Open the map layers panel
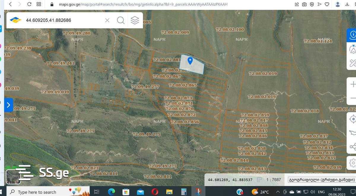Screen dimensions: 356x196 click(x=135, y=20)
